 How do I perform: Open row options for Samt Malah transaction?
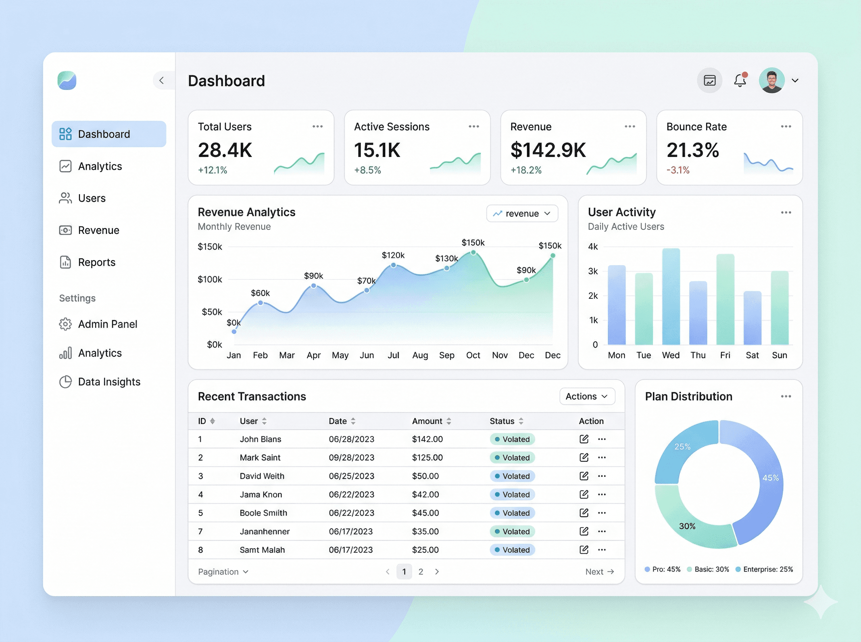point(602,550)
